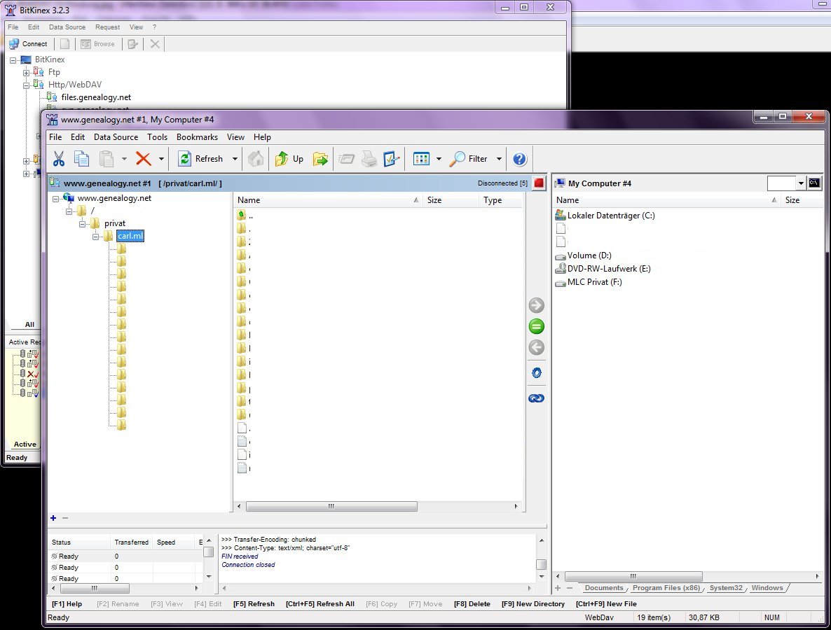The height and width of the screenshot is (630, 831).
Task: Click the Paste clipboard toolbar icon
Action: 106,158
